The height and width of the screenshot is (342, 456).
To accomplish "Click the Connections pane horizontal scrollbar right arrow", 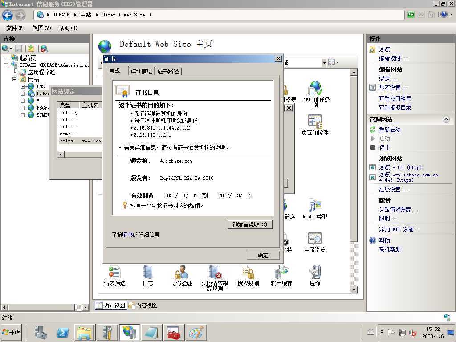I will (x=85, y=307).
